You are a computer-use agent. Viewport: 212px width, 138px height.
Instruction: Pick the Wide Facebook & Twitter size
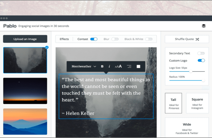[x=187, y=128]
